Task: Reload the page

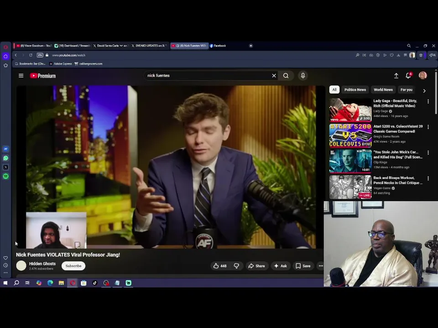Action: tap(31, 55)
